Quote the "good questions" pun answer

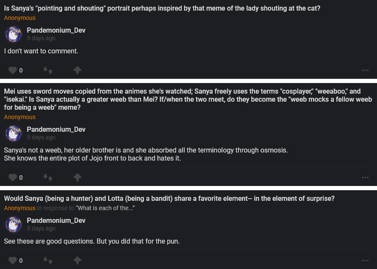[48, 260]
